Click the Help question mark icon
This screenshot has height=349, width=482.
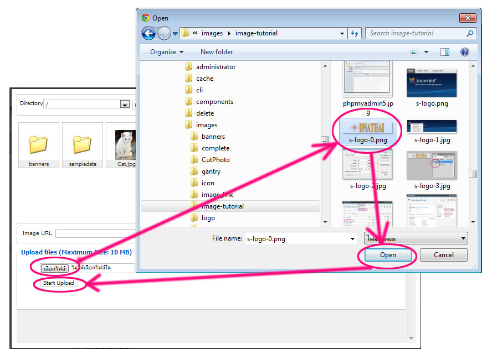coord(465,52)
